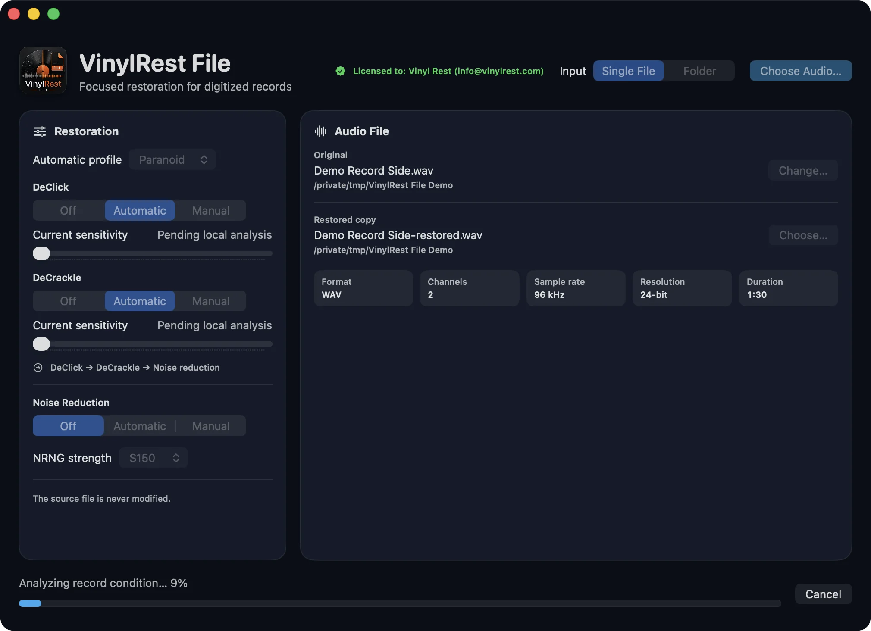Click 'The source file is never modified.' note
The width and height of the screenshot is (871, 631).
pyautogui.click(x=102, y=499)
